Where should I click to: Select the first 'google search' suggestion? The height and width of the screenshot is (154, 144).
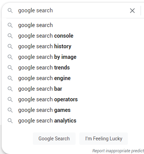[x=73, y=25]
